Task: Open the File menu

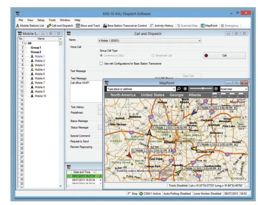Action: [21, 20]
